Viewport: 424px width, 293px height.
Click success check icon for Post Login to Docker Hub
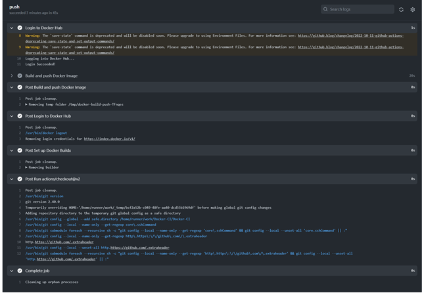[x=20, y=116]
